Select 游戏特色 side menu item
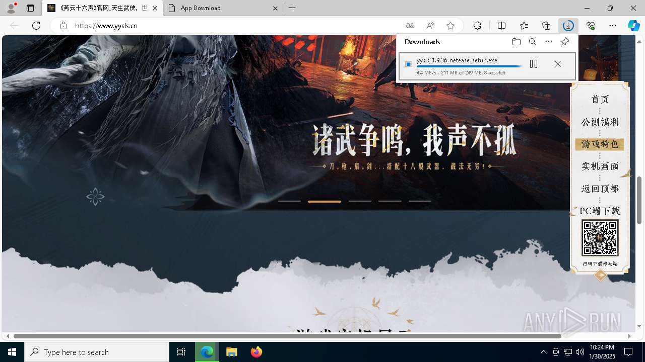Viewport: 645px width, 362px height. click(x=600, y=144)
